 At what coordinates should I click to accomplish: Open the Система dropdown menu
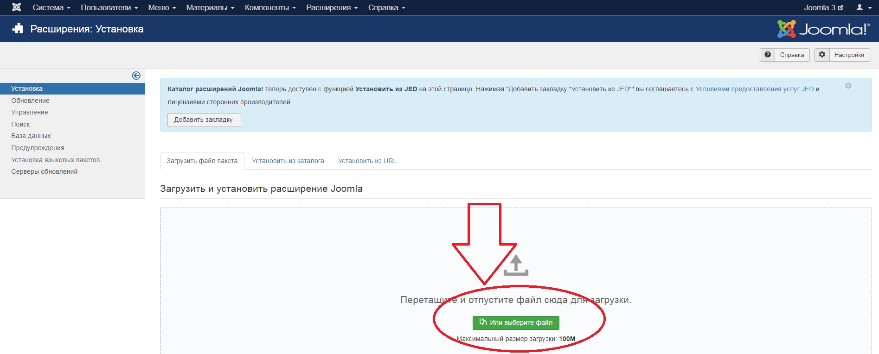pyautogui.click(x=51, y=7)
